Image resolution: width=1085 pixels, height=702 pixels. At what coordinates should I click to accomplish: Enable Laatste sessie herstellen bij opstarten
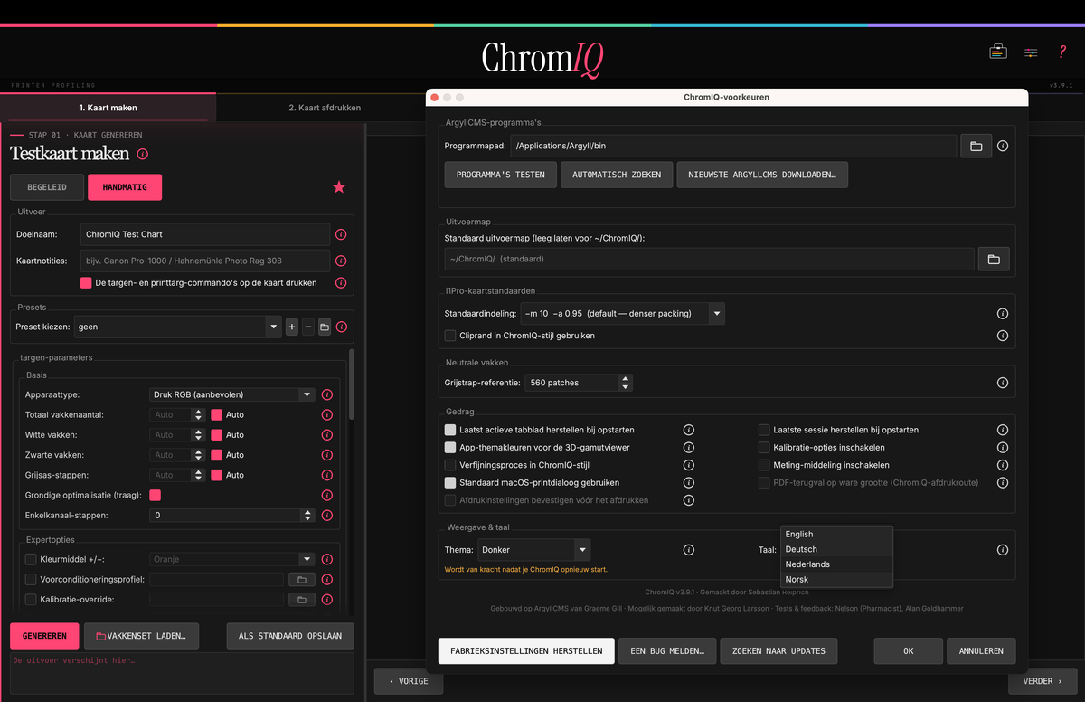(764, 430)
